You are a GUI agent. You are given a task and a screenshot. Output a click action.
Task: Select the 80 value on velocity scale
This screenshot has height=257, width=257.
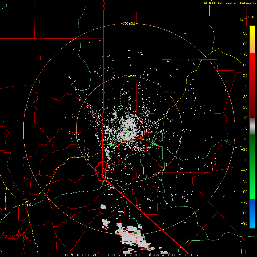[x=245, y=44]
